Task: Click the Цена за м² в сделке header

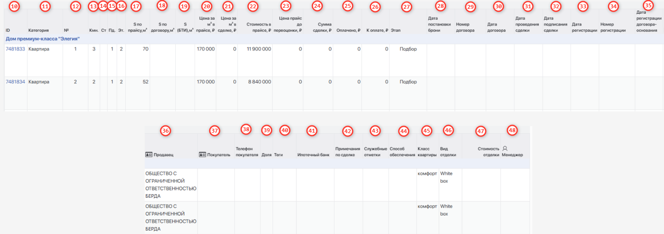Action: (x=228, y=24)
